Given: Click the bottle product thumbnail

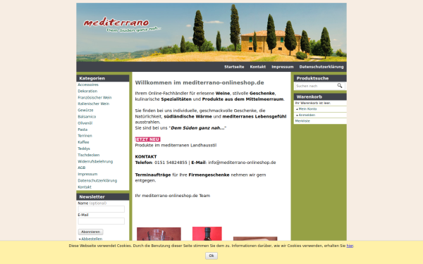Looking at the screenshot, I should tap(207, 234).
